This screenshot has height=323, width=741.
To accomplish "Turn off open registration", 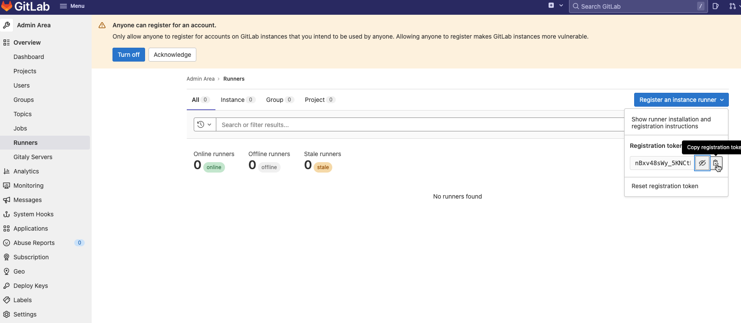I will (129, 55).
